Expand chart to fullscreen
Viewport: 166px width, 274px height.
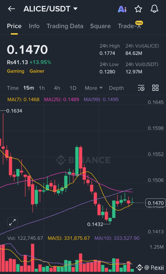pyautogui.click(x=12, y=222)
